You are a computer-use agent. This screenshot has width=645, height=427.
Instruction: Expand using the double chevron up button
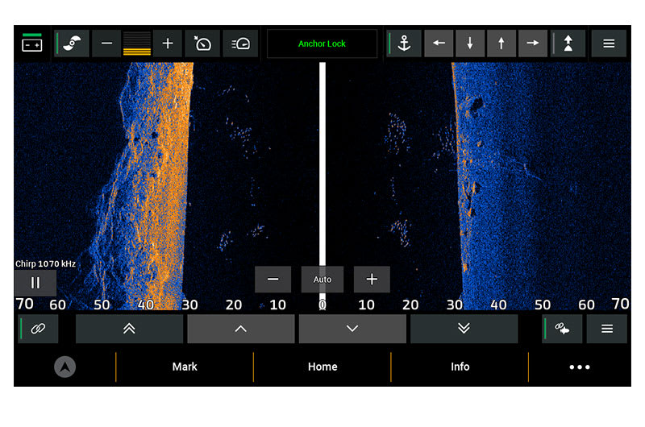click(x=129, y=329)
